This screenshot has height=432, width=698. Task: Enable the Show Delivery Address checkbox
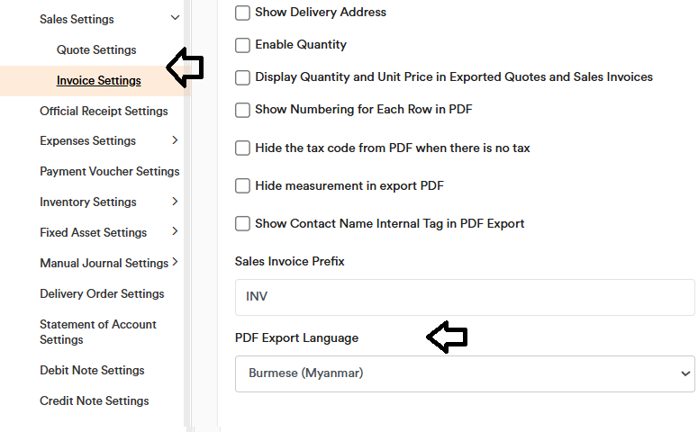242,13
